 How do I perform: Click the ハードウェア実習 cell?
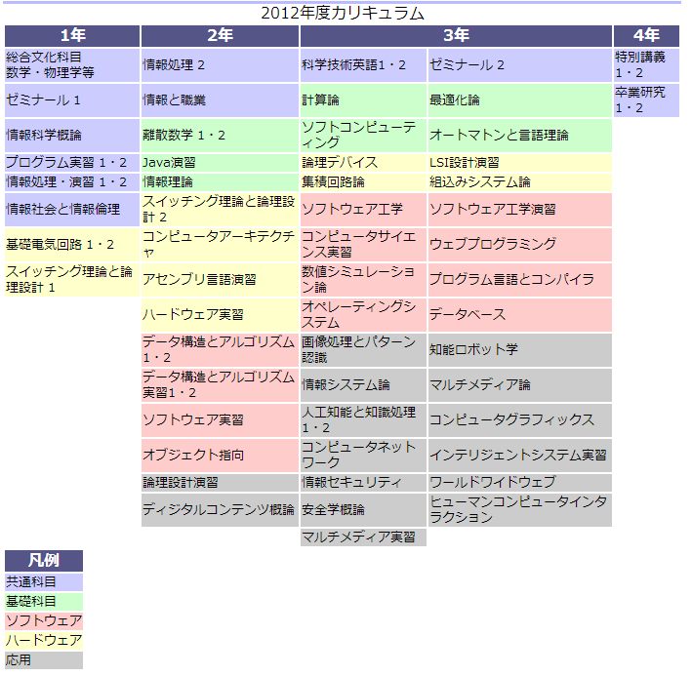tap(220, 315)
